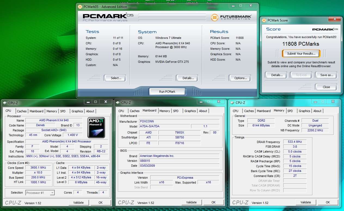The width and height of the screenshot is (344, 211).
Task: Select CPU tab in the Memory window
Action: point(236,111)
